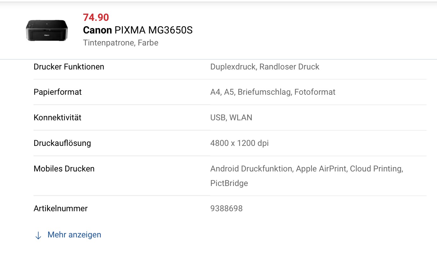Select the Mobiles Drucken row label

[x=64, y=169]
